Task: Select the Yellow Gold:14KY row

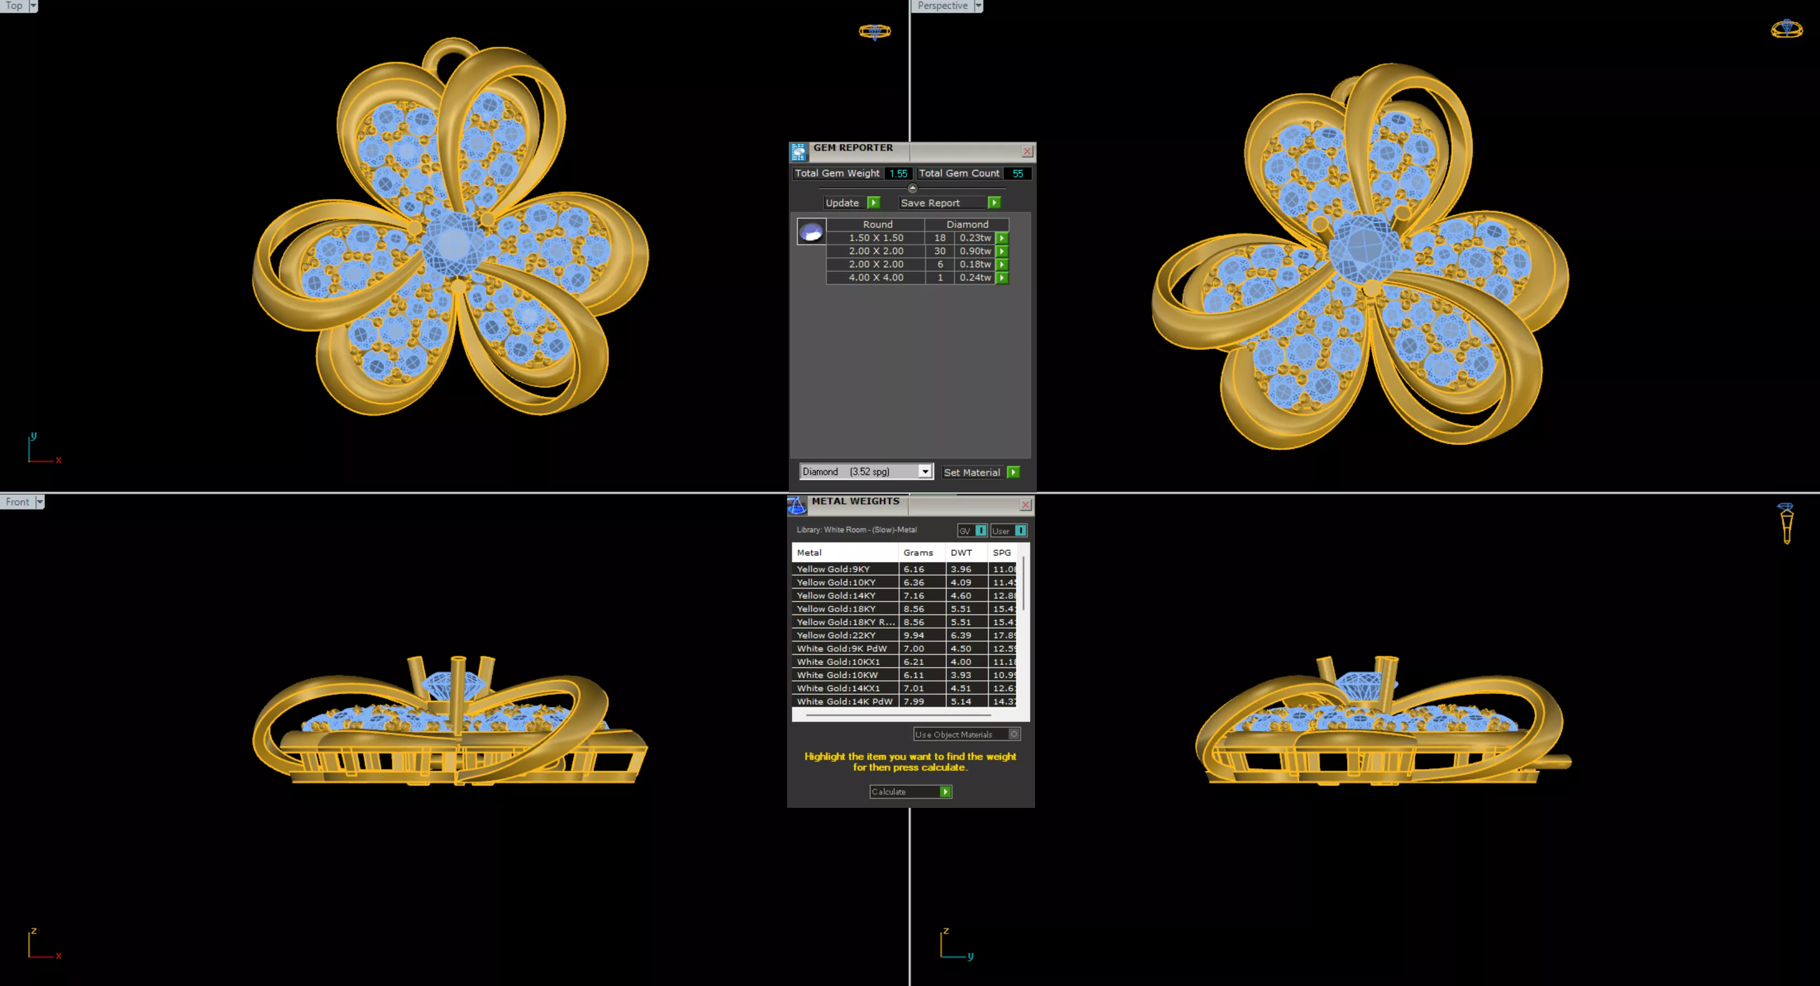Action: (906, 596)
